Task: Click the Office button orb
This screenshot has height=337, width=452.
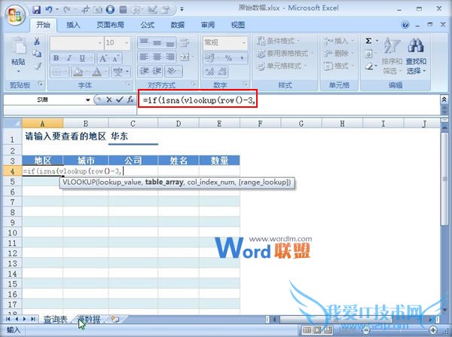Action: (x=14, y=15)
